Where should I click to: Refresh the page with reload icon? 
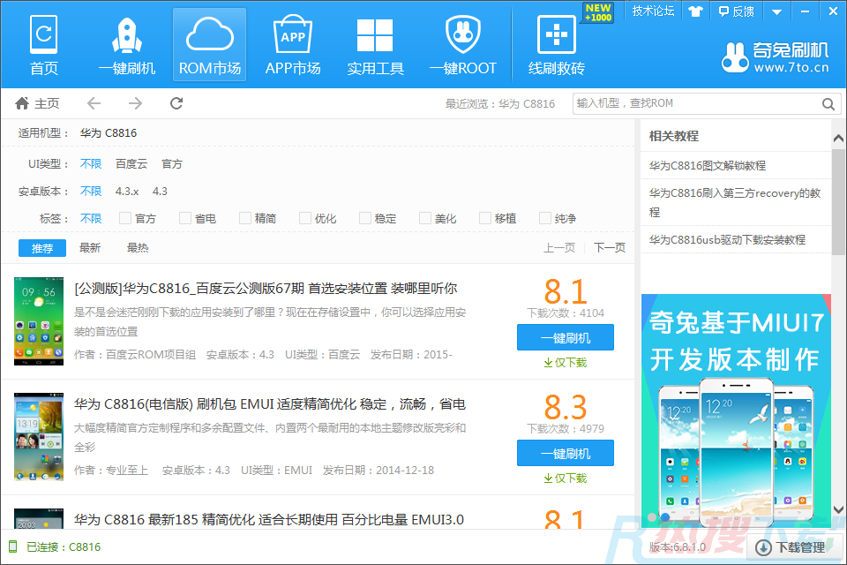tap(176, 103)
